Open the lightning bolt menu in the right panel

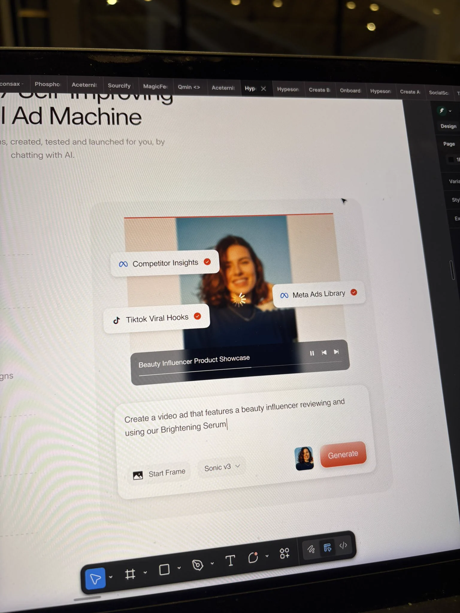pos(444,111)
